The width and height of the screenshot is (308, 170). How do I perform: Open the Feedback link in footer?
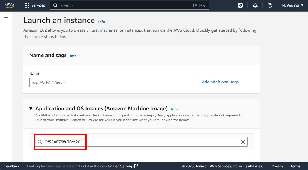pos(12,166)
